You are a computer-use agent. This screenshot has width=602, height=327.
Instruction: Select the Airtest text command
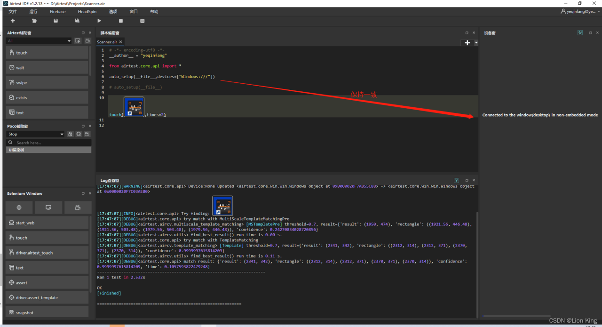(x=47, y=112)
